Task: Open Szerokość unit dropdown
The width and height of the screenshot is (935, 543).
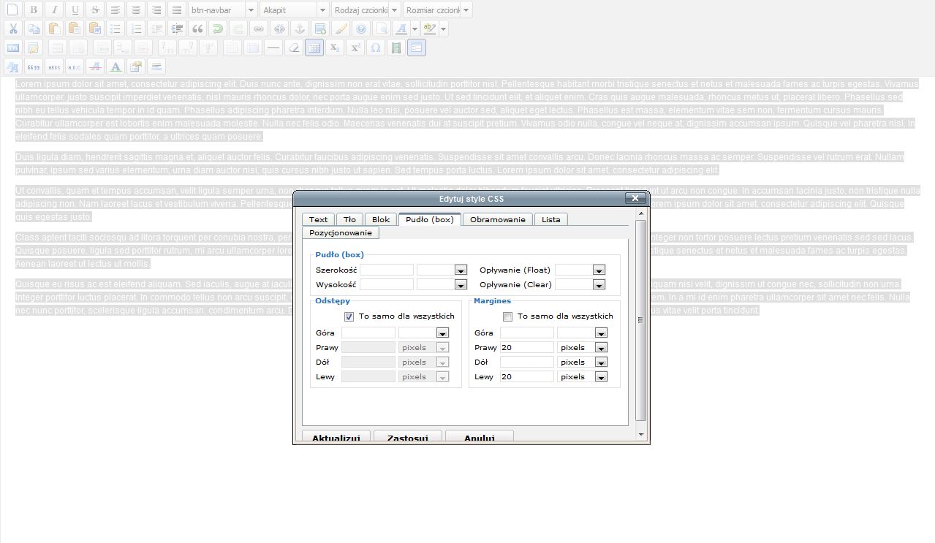Action: coord(461,270)
